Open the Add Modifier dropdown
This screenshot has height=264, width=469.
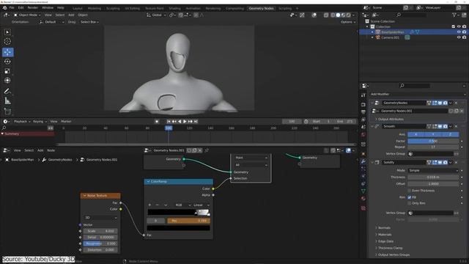(x=418, y=94)
